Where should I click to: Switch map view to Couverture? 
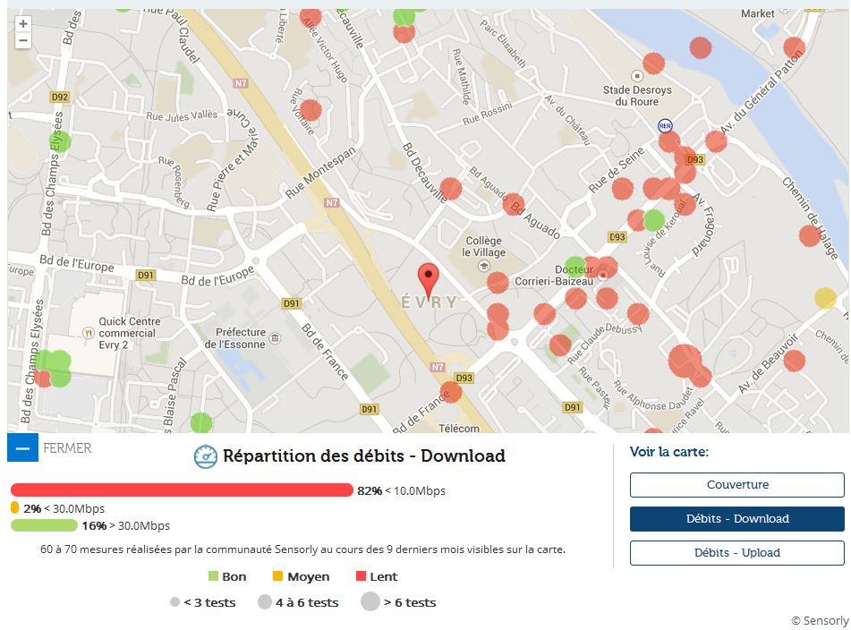coord(736,485)
